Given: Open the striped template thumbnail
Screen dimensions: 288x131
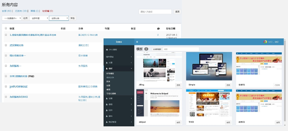Looking at the screenshot, I should pos(159,103).
